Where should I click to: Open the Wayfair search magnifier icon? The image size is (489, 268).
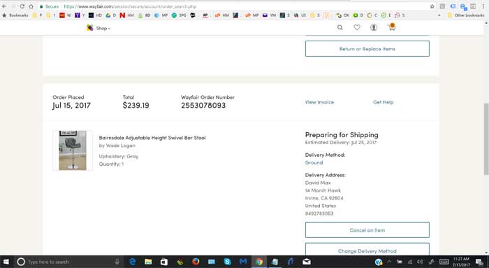(x=340, y=27)
